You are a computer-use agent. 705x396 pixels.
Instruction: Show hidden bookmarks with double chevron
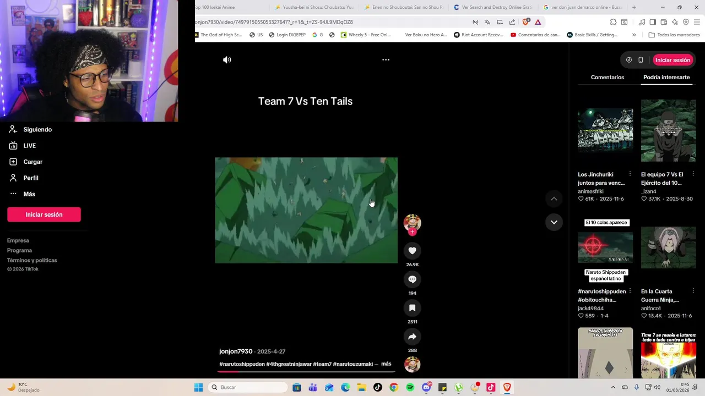coord(634,35)
